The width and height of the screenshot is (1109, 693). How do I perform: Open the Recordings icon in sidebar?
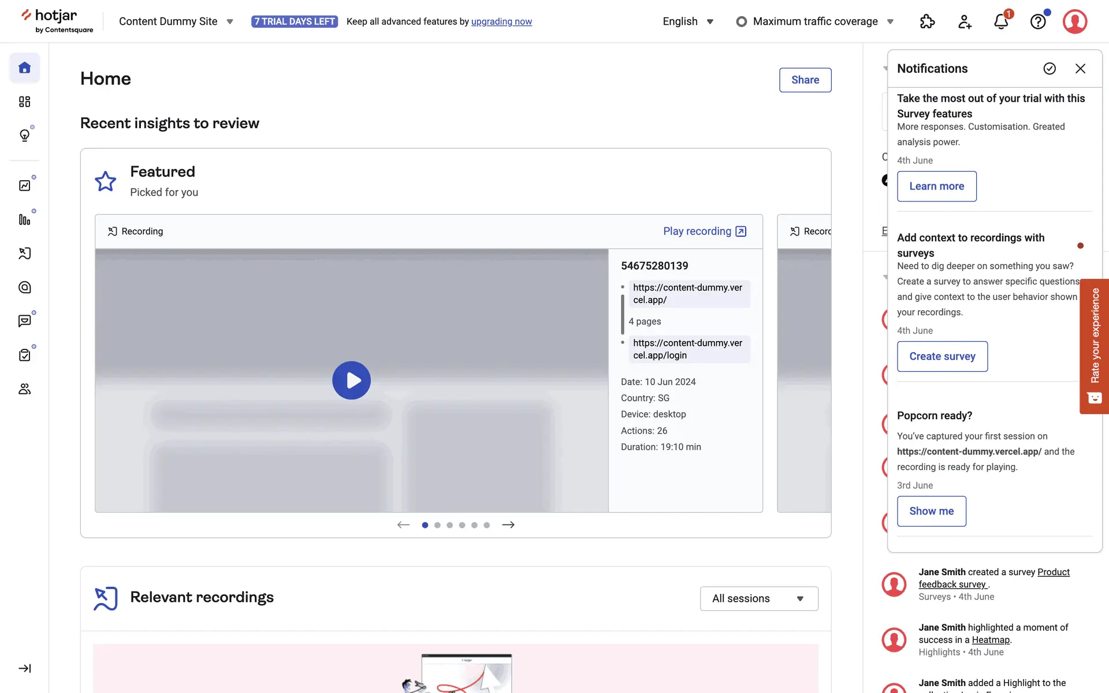coord(24,254)
